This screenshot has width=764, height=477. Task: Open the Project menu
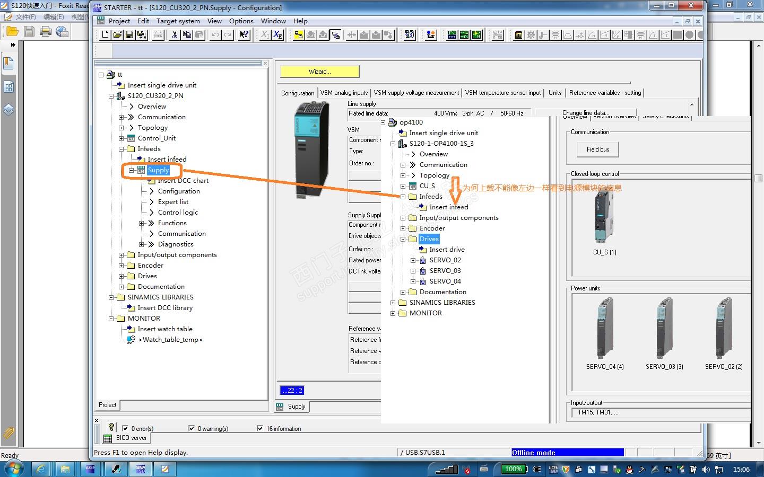point(119,21)
